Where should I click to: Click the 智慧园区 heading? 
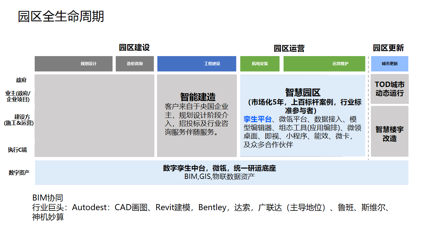pyautogui.click(x=303, y=92)
